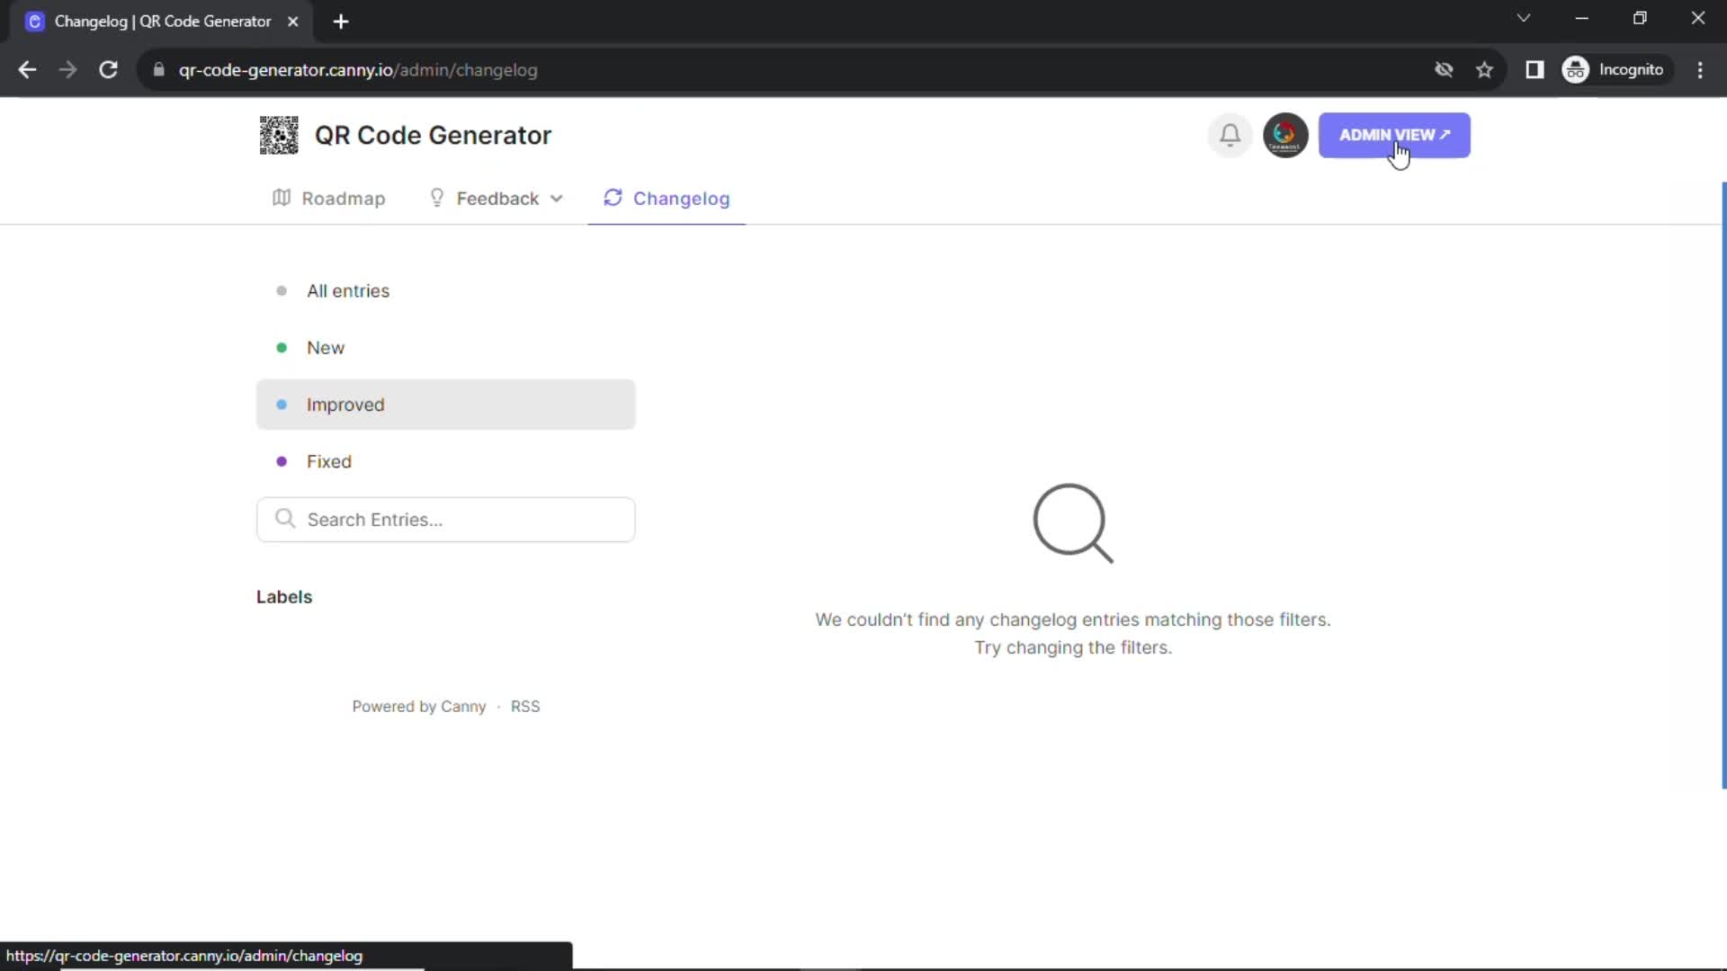The width and height of the screenshot is (1727, 971).
Task: Click the user profile avatar icon
Action: click(x=1284, y=134)
